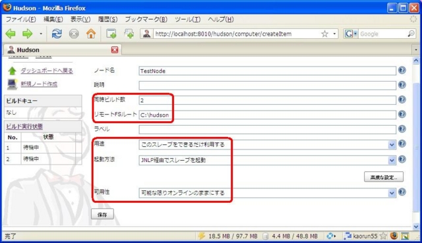The image size is (422, 243).
Task: Click the star icon in status bar
Action: [383, 236]
